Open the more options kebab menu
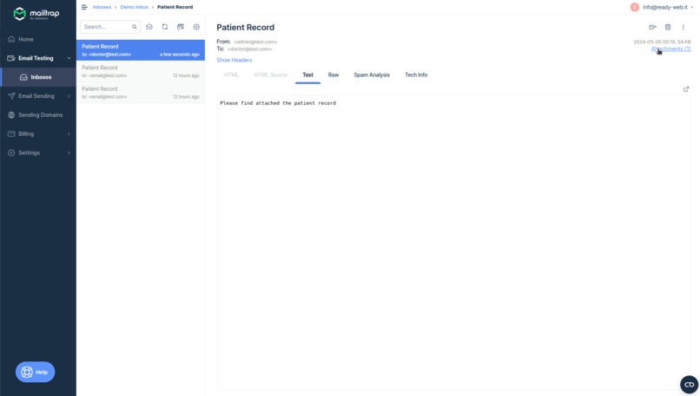Viewport: 700px width, 396px height. tap(683, 27)
